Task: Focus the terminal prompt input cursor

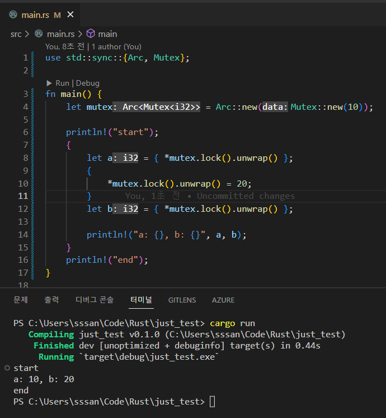Action: tap(212, 402)
